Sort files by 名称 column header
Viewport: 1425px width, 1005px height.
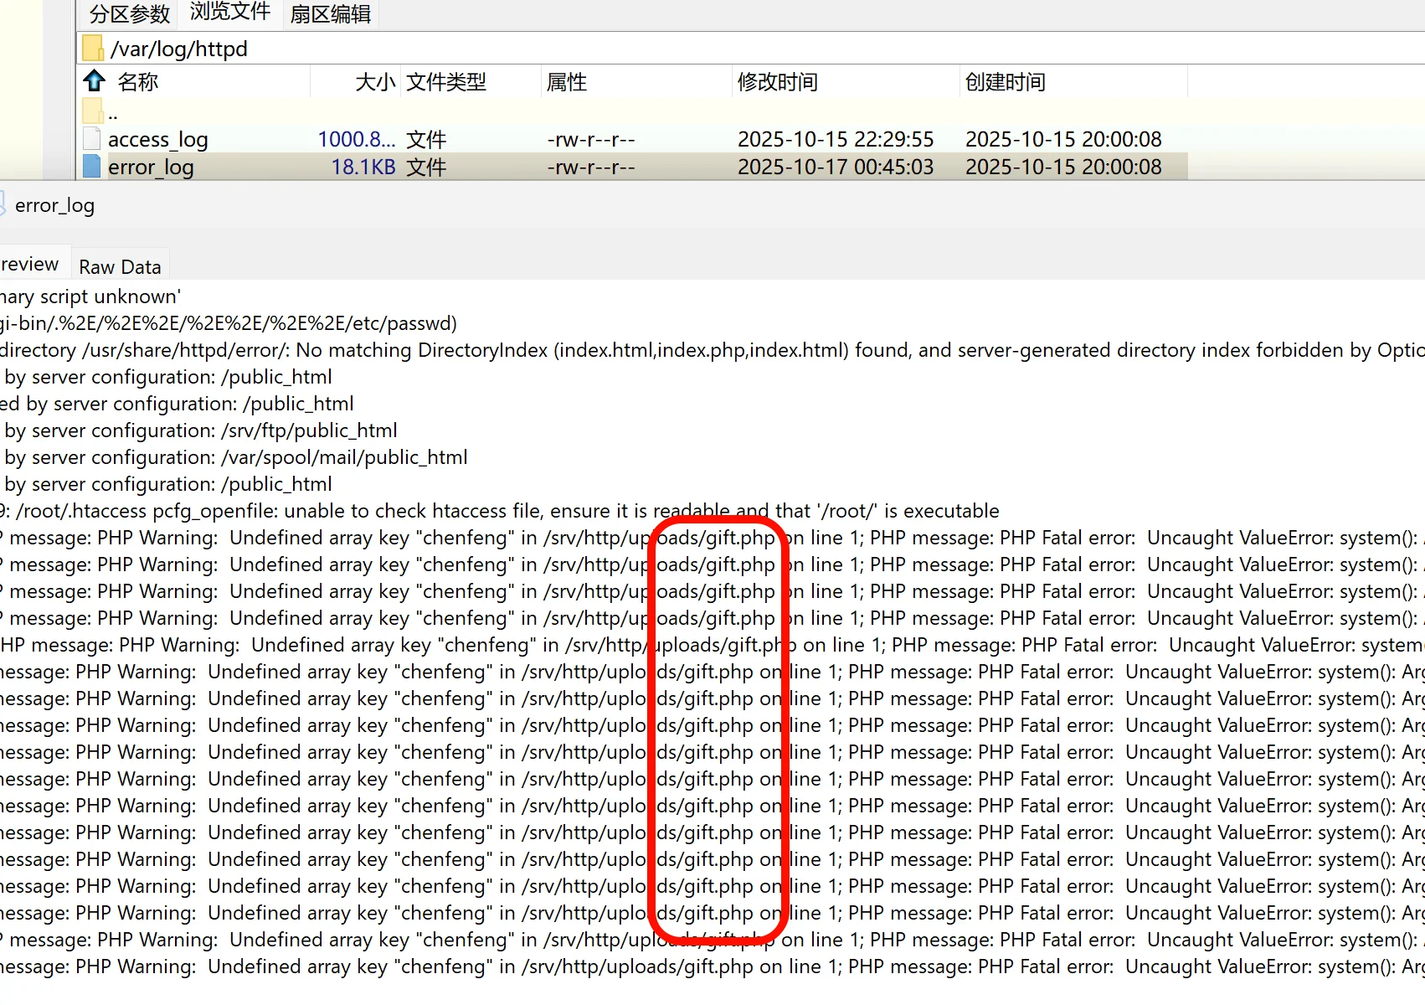[138, 82]
